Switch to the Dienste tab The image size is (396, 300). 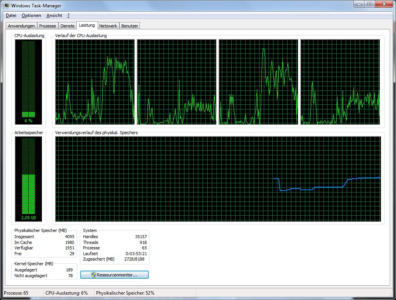[x=67, y=26]
